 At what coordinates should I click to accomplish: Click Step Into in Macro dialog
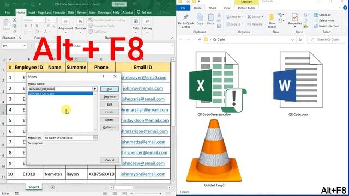coord(109,97)
